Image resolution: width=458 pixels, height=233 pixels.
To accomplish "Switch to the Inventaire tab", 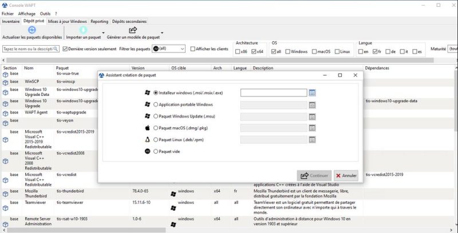I will [x=11, y=21].
